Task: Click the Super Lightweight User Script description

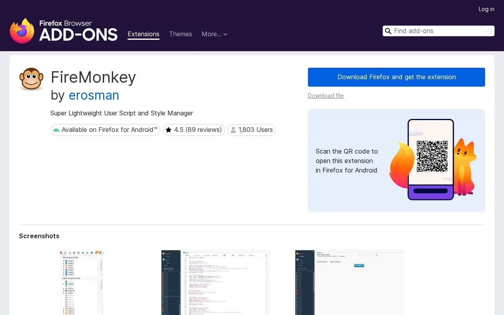Action: click(122, 113)
